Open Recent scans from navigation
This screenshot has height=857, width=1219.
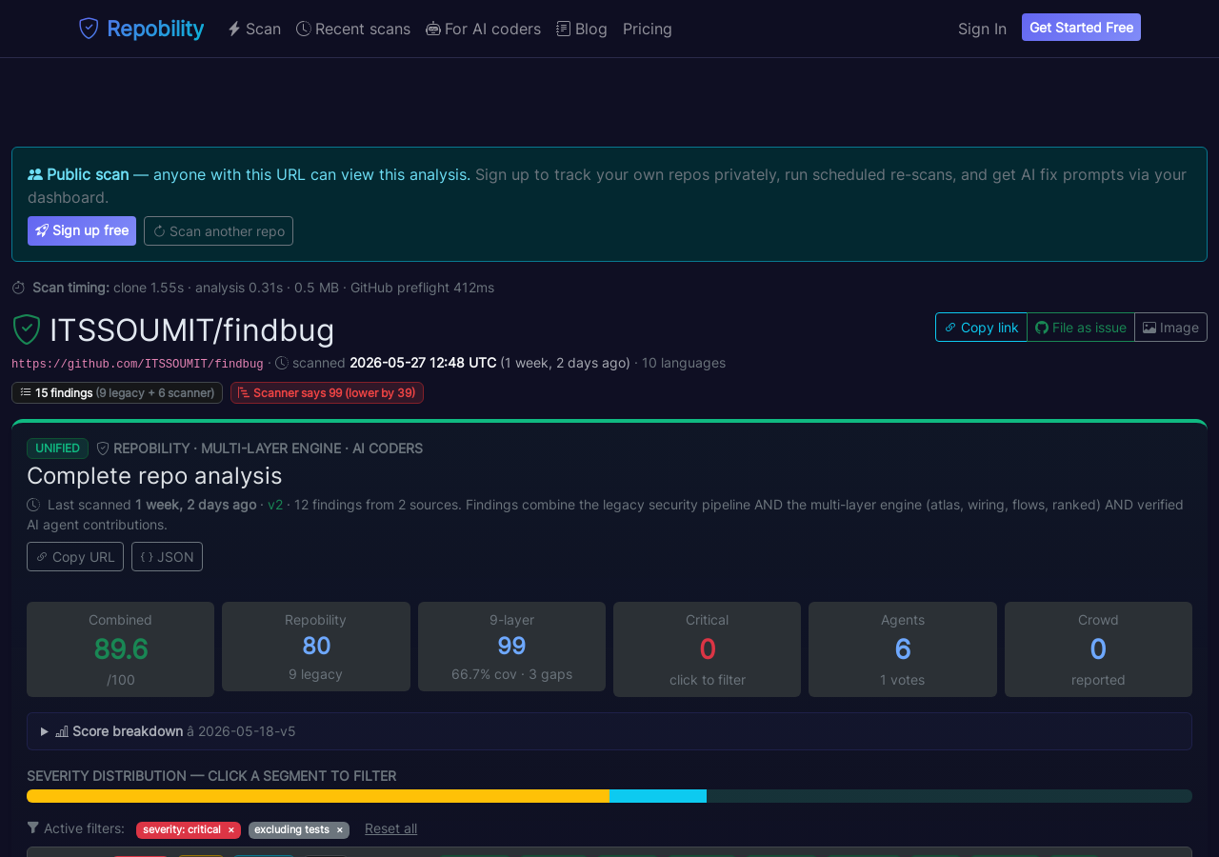(353, 29)
